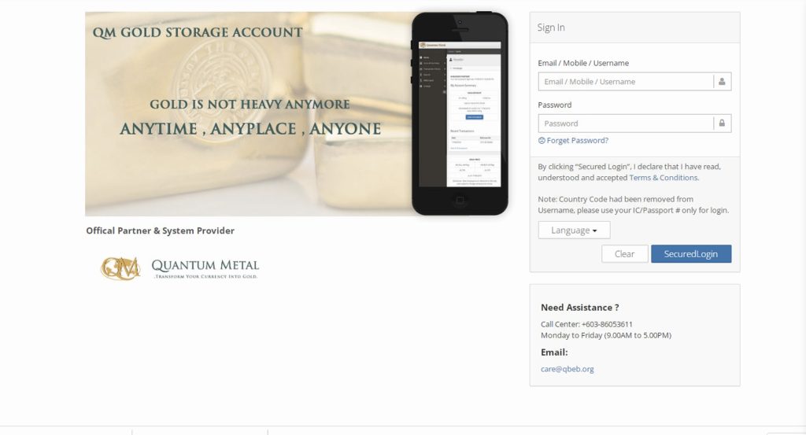The width and height of the screenshot is (806, 435).
Task: Click the "Password" label above the field
Action: tap(555, 105)
